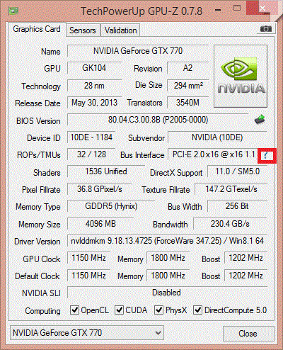Click the DirectX Support field 11.0 / SM5.0
The height and width of the screenshot is (350, 283).
coord(237,171)
